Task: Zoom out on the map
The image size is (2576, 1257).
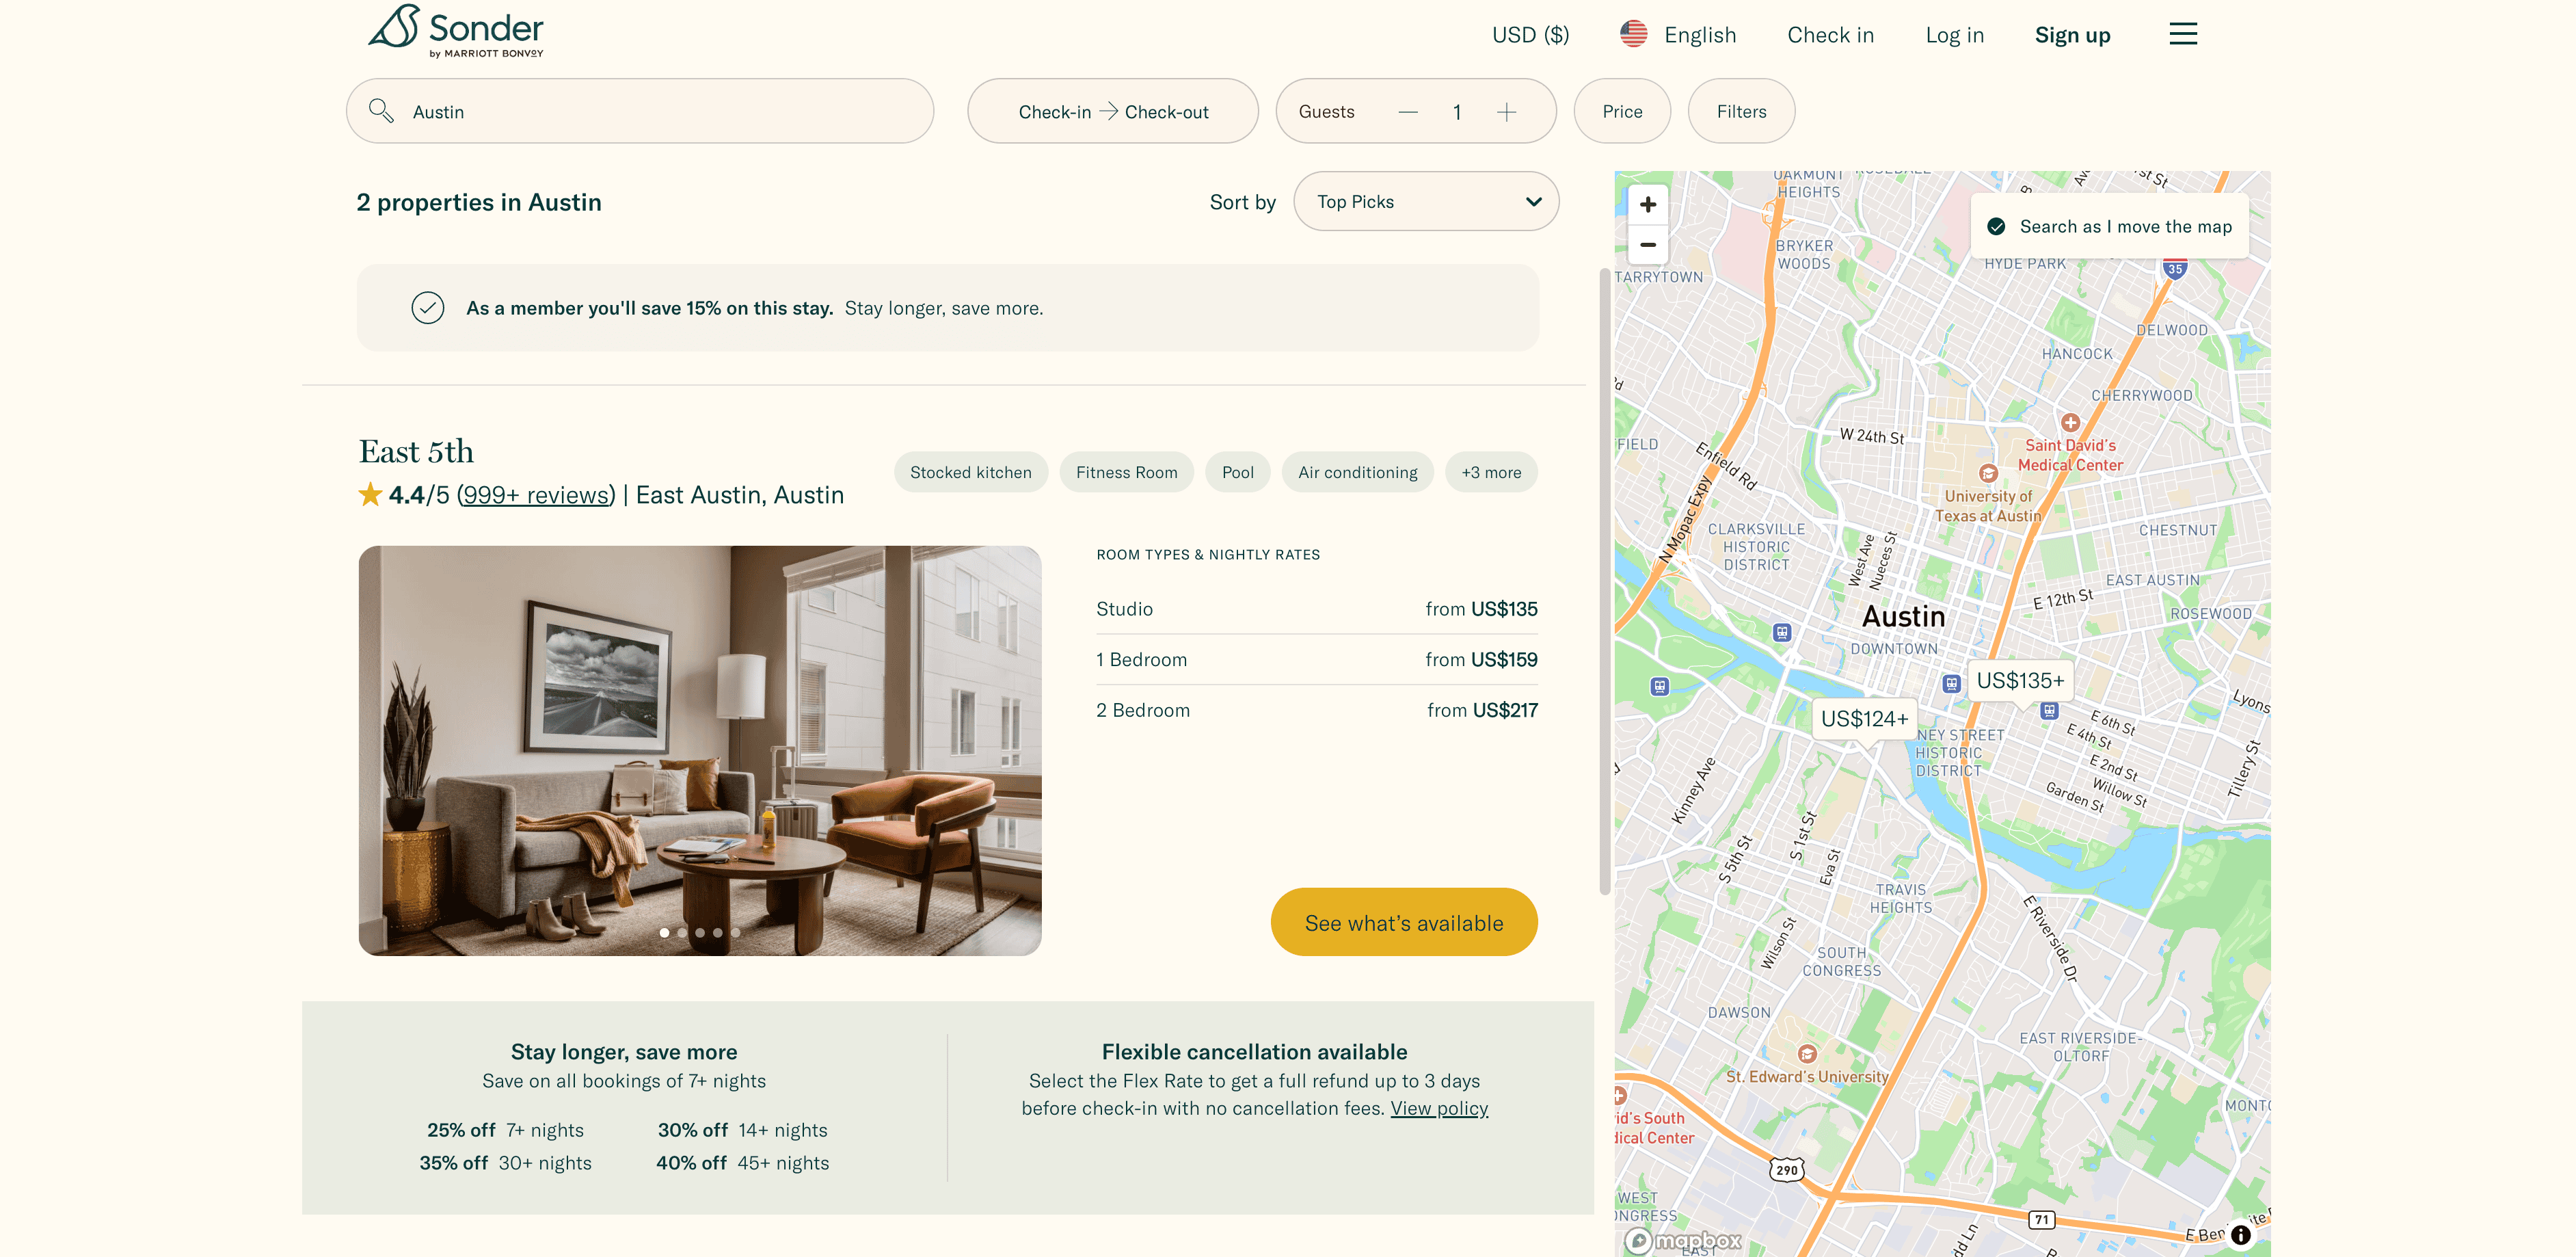Action: (1647, 245)
